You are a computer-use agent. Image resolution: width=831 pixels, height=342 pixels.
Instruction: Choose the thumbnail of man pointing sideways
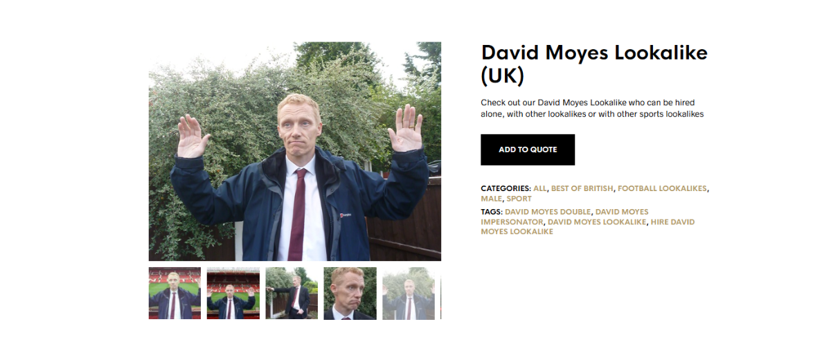(292, 294)
